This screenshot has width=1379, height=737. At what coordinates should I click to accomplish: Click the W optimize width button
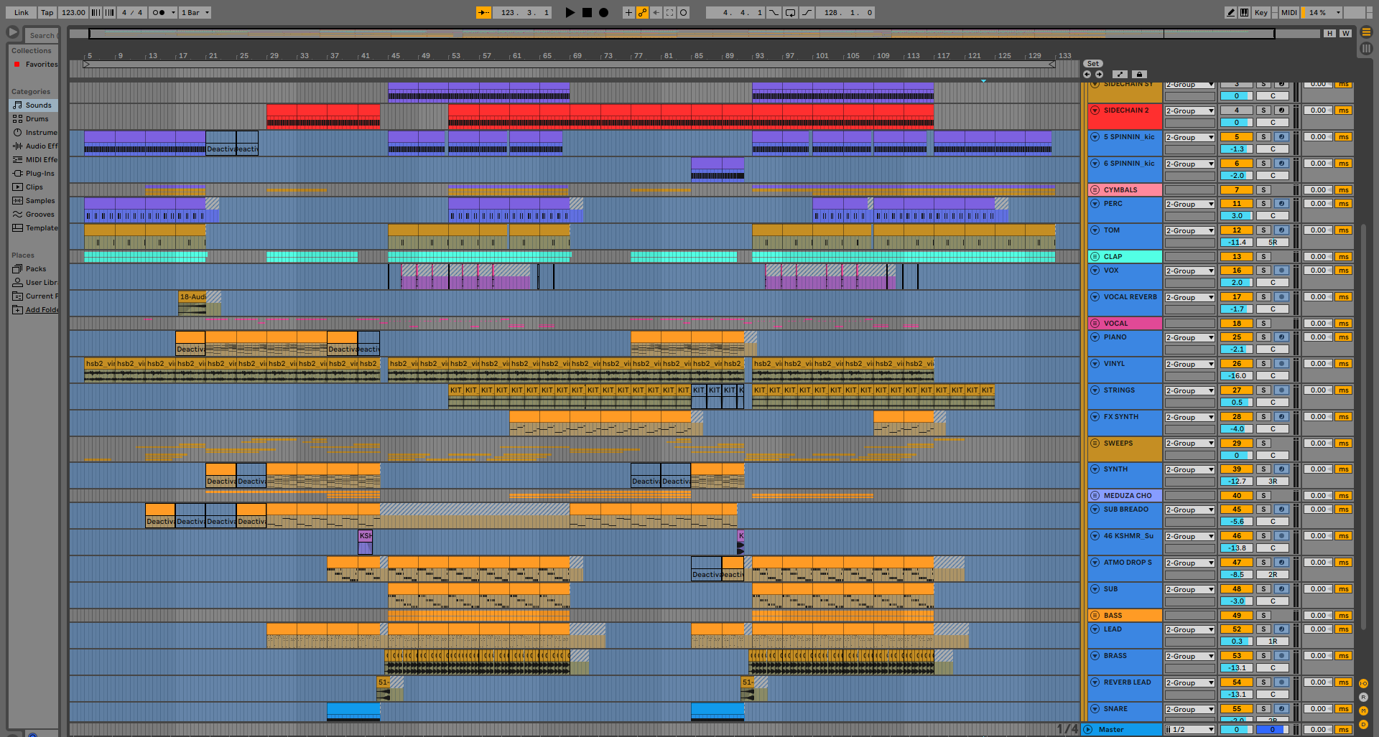(1345, 33)
